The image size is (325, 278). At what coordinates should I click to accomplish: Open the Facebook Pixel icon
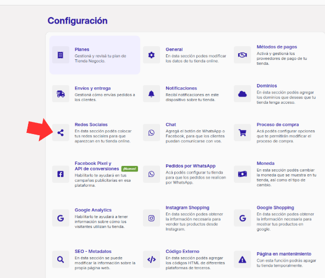tap(60, 174)
